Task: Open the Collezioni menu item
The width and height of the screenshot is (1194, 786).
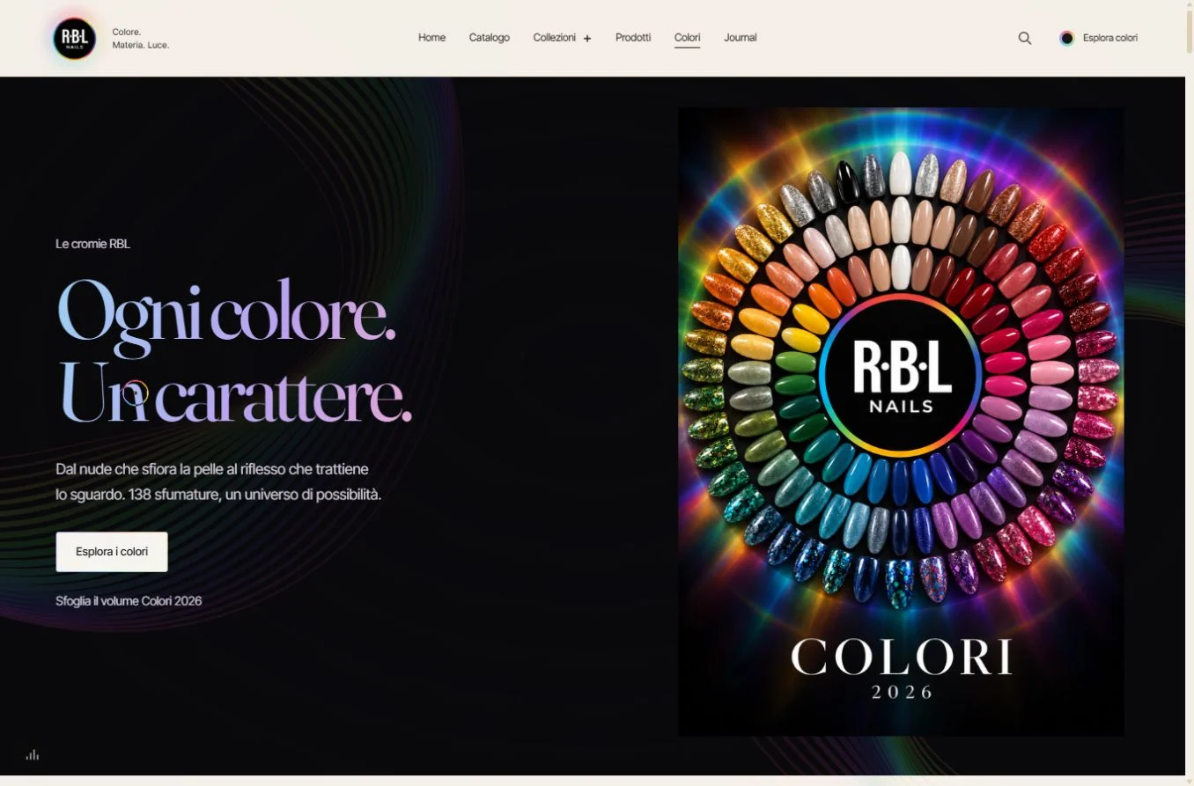Action: click(554, 38)
